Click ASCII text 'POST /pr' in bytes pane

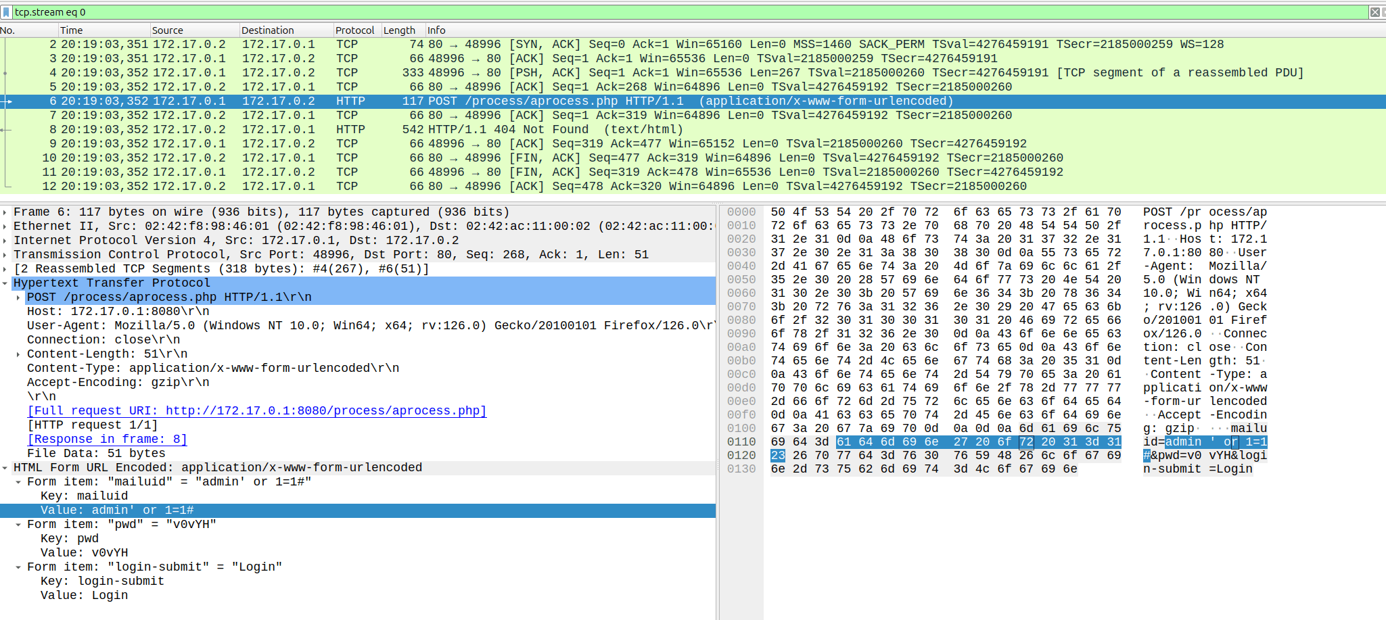[x=1172, y=212]
